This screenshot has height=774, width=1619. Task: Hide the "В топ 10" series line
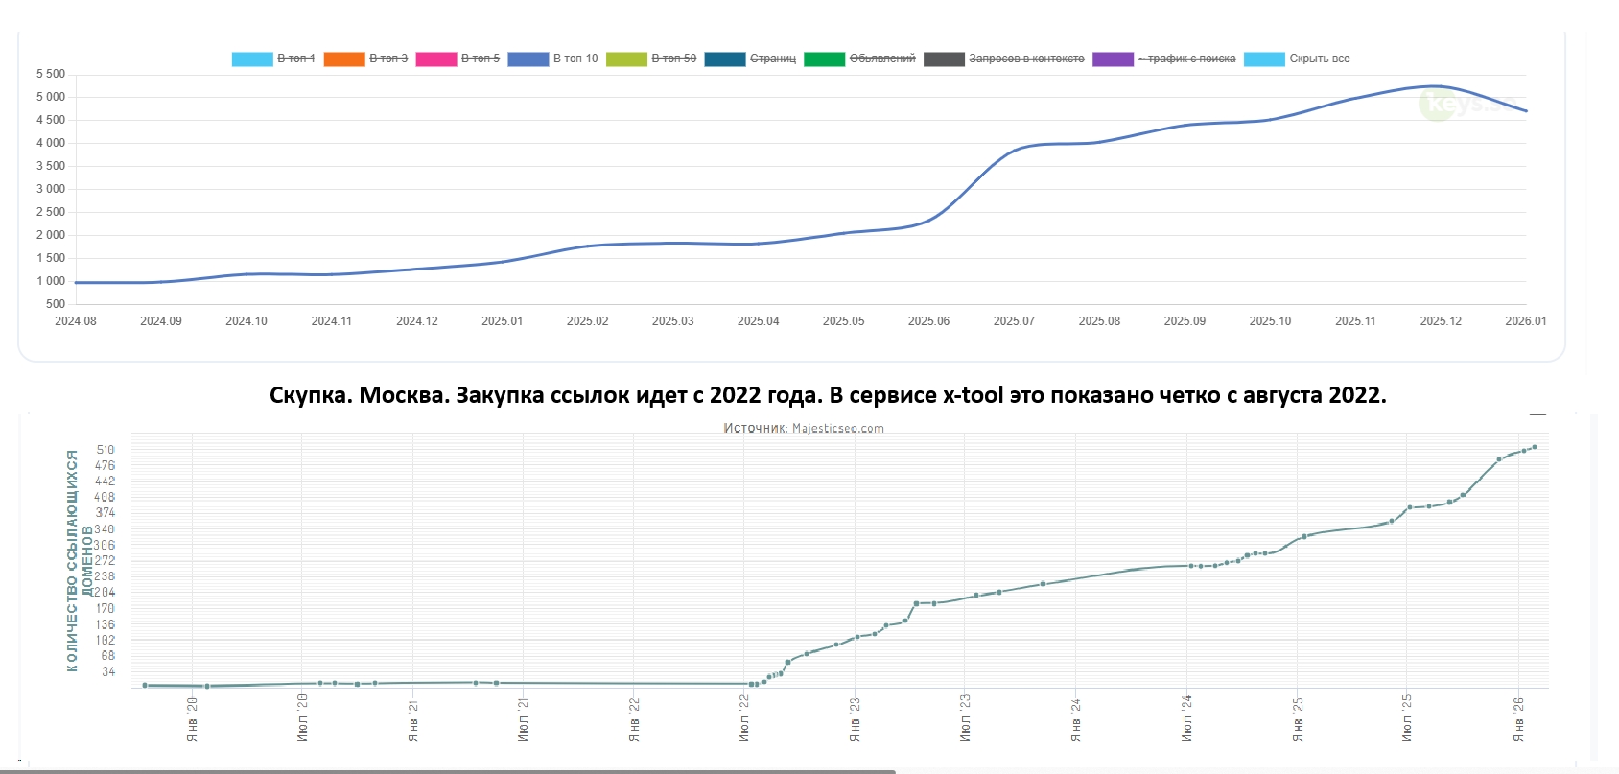click(x=575, y=59)
